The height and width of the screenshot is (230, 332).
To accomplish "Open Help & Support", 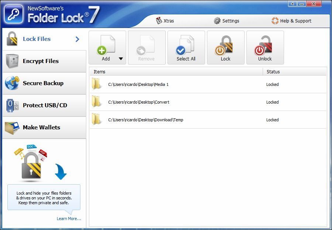I will [x=291, y=21].
